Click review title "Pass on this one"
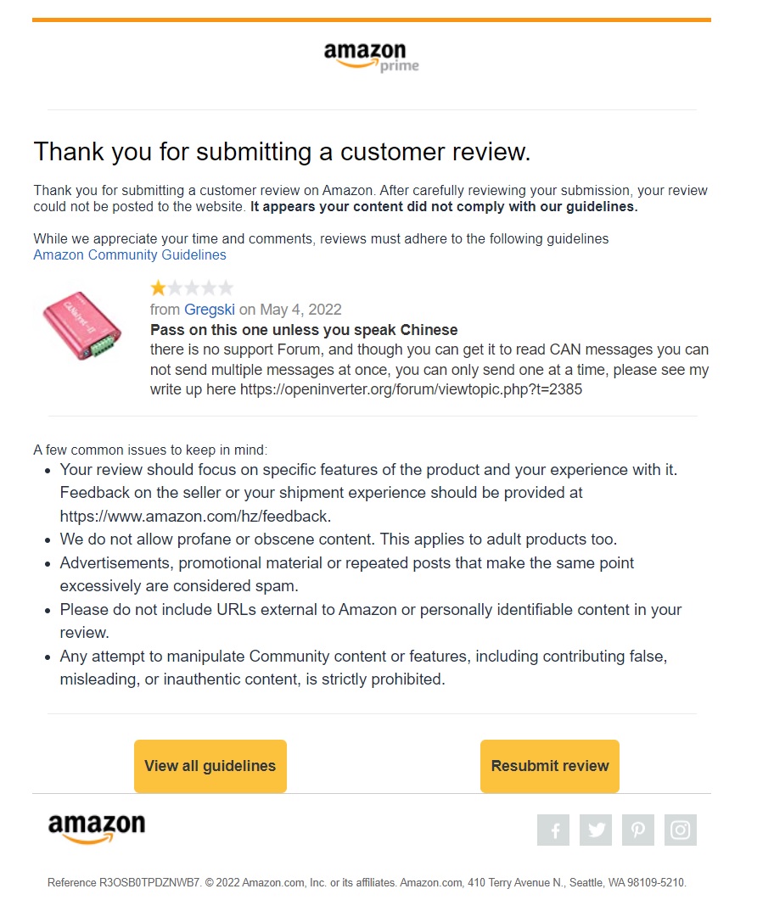The width and height of the screenshot is (774, 900). click(304, 330)
